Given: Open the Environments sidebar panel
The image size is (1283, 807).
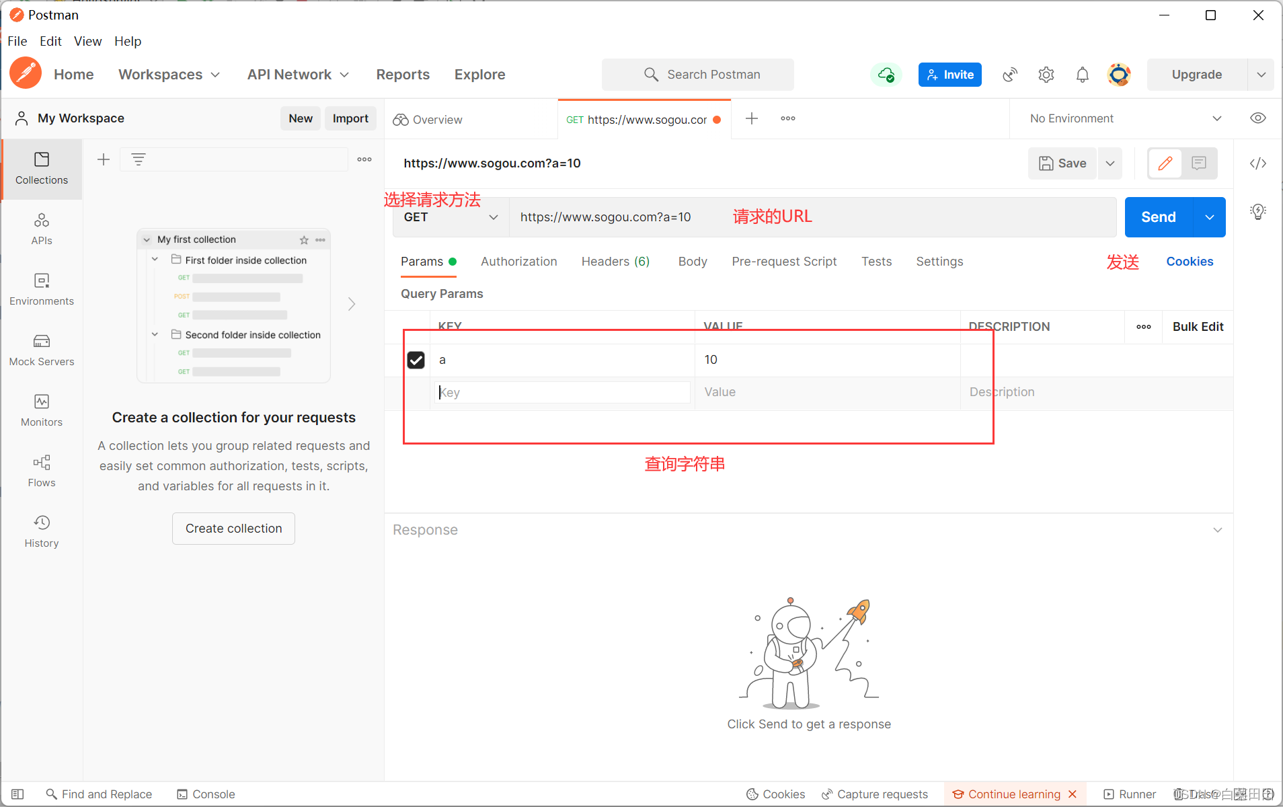Looking at the screenshot, I should [x=42, y=290].
